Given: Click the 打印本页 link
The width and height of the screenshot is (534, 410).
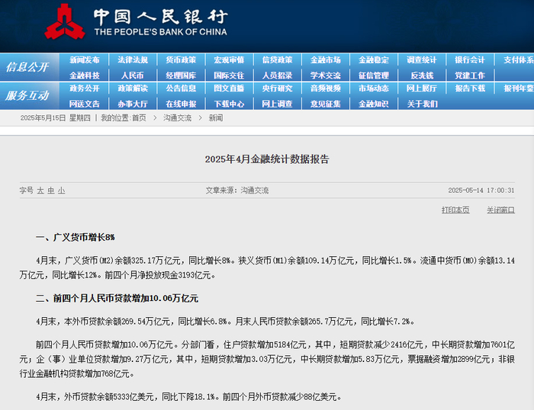Looking at the screenshot, I should coord(455,210).
